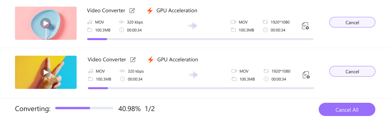Viewport: 390px width, 121px height.
Task: Click the Cancel All button
Action: tap(347, 110)
